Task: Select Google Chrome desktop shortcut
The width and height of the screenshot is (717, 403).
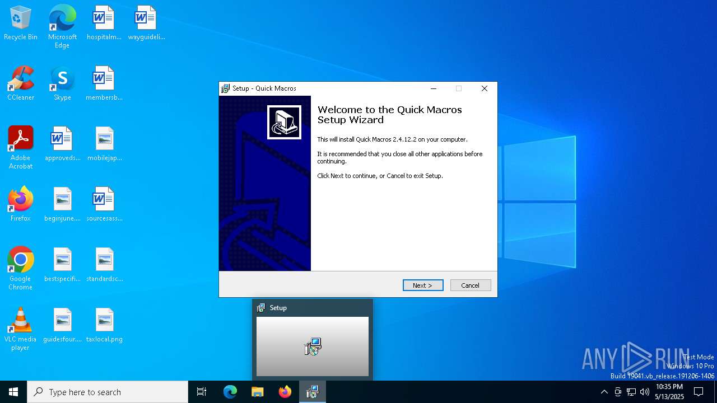Action: [x=21, y=269]
